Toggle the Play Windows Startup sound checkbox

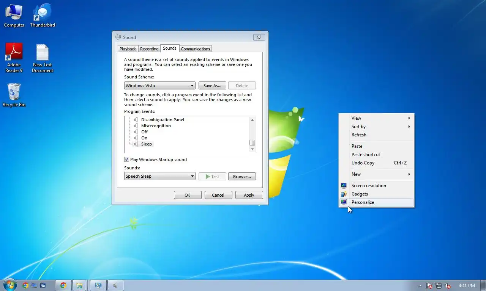pyautogui.click(x=127, y=160)
